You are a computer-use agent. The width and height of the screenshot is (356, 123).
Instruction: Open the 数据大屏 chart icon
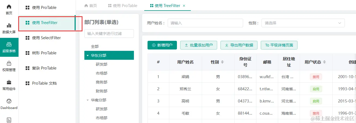click(x=9, y=25)
